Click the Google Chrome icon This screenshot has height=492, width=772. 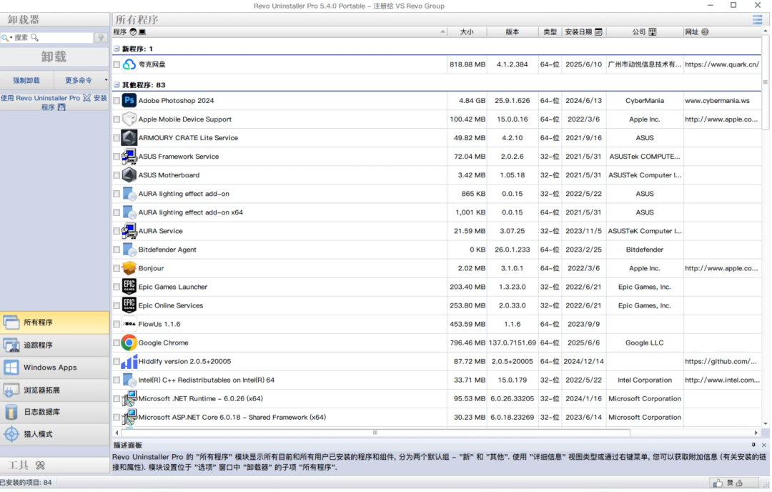(129, 343)
